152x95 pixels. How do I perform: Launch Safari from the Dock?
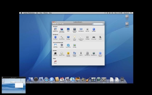(x=46, y=79)
